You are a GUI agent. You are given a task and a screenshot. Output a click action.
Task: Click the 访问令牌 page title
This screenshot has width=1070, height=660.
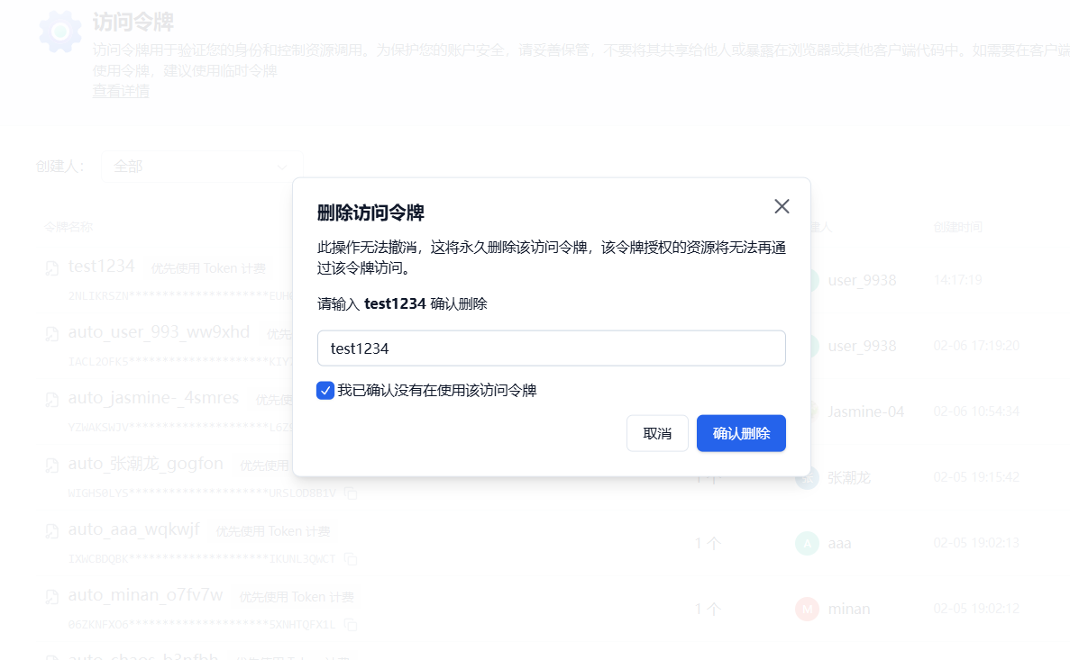(133, 22)
